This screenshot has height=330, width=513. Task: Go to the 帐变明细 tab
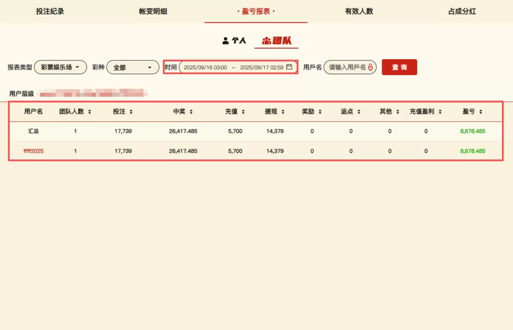coord(153,11)
